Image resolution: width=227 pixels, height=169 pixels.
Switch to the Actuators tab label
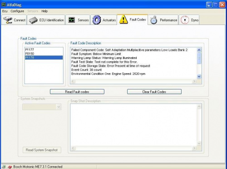pyautogui.click(x=109, y=20)
